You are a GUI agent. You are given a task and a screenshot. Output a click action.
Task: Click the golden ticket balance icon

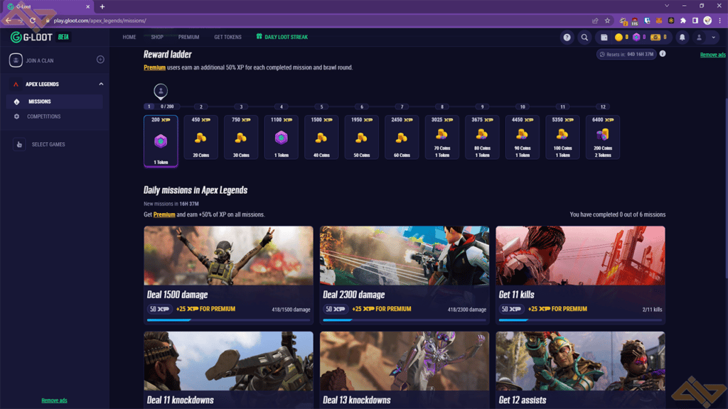click(x=655, y=37)
